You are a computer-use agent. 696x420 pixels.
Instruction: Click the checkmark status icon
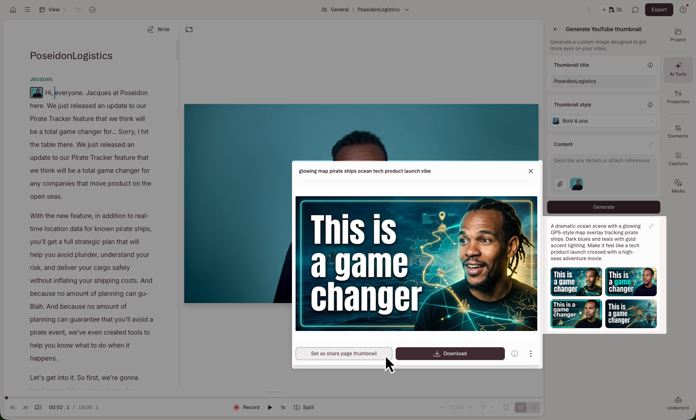point(92,10)
